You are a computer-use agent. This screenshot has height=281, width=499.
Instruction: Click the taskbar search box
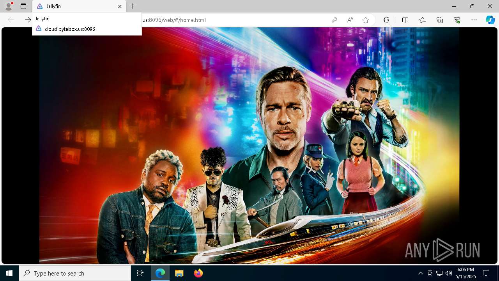point(75,273)
